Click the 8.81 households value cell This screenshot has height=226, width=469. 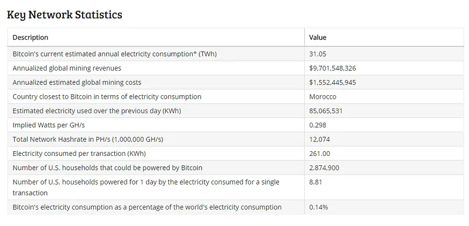point(315,182)
